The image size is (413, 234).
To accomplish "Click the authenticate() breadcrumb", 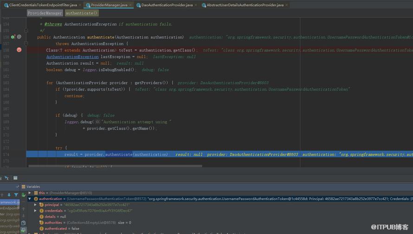I will (x=81, y=13).
